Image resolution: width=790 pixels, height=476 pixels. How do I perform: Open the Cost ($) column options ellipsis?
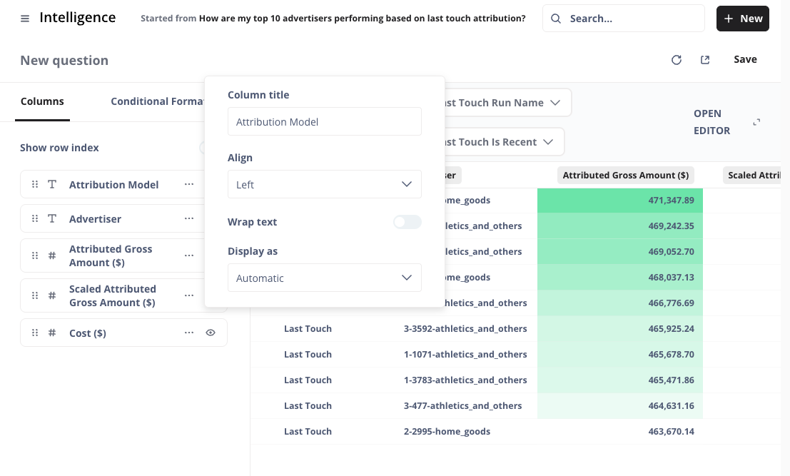coord(189,333)
